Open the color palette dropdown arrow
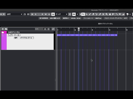The height and width of the screenshot is (99, 133). [130, 14]
